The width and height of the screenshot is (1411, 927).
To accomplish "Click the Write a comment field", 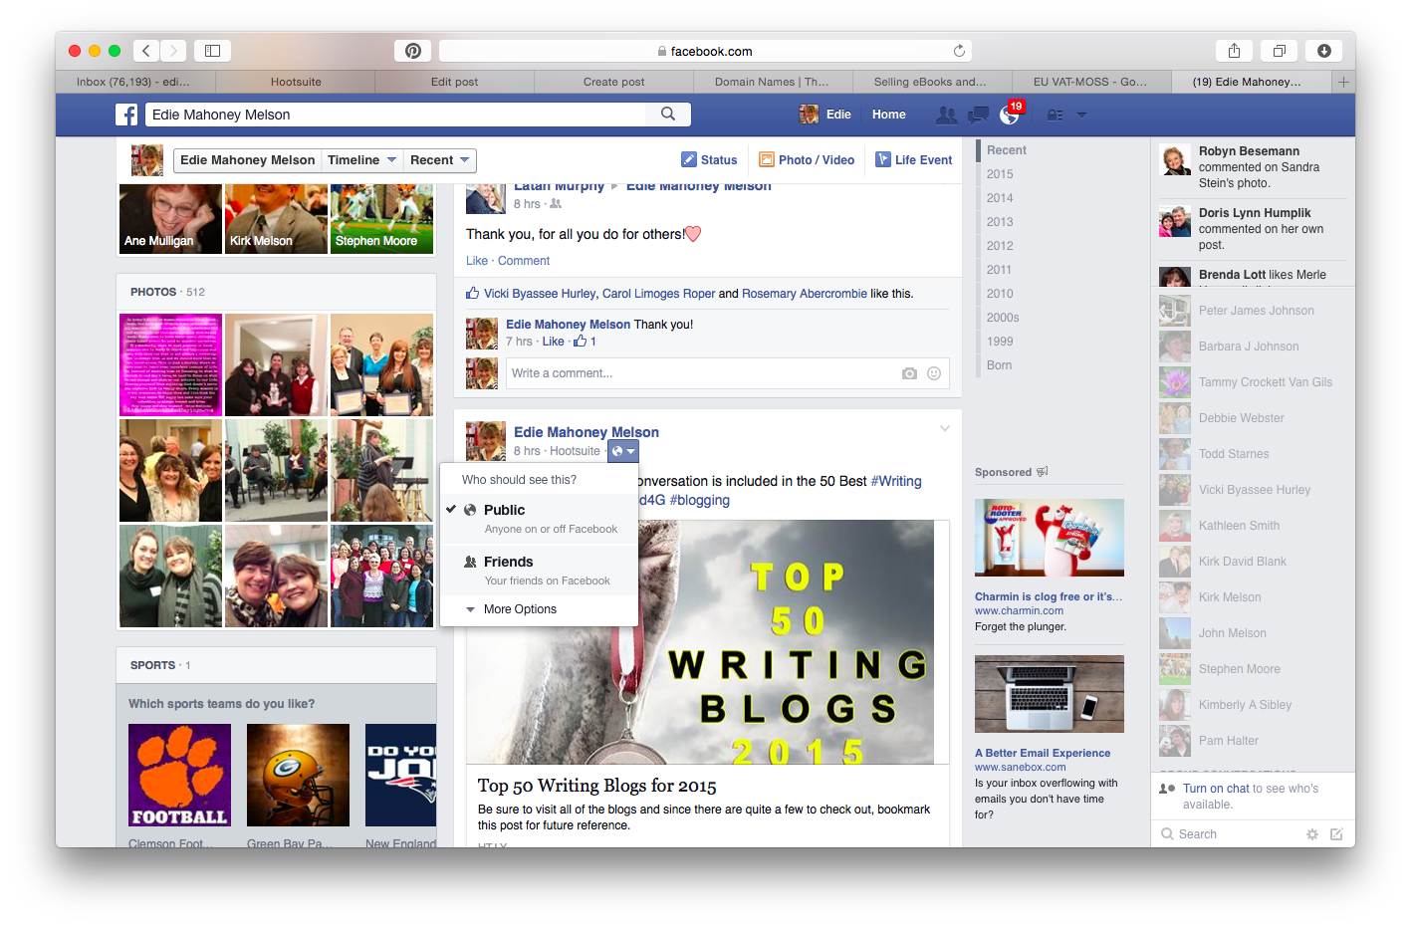I will point(728,373).
